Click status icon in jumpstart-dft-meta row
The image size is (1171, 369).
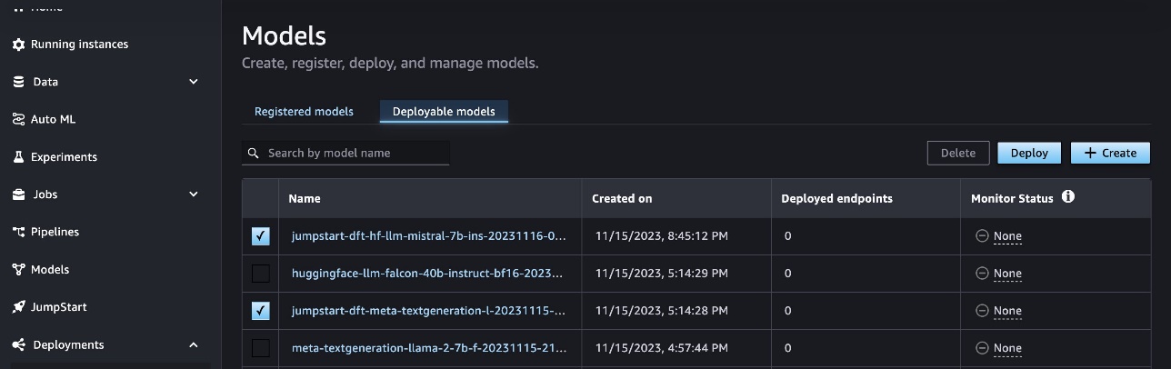pos(982,310)
